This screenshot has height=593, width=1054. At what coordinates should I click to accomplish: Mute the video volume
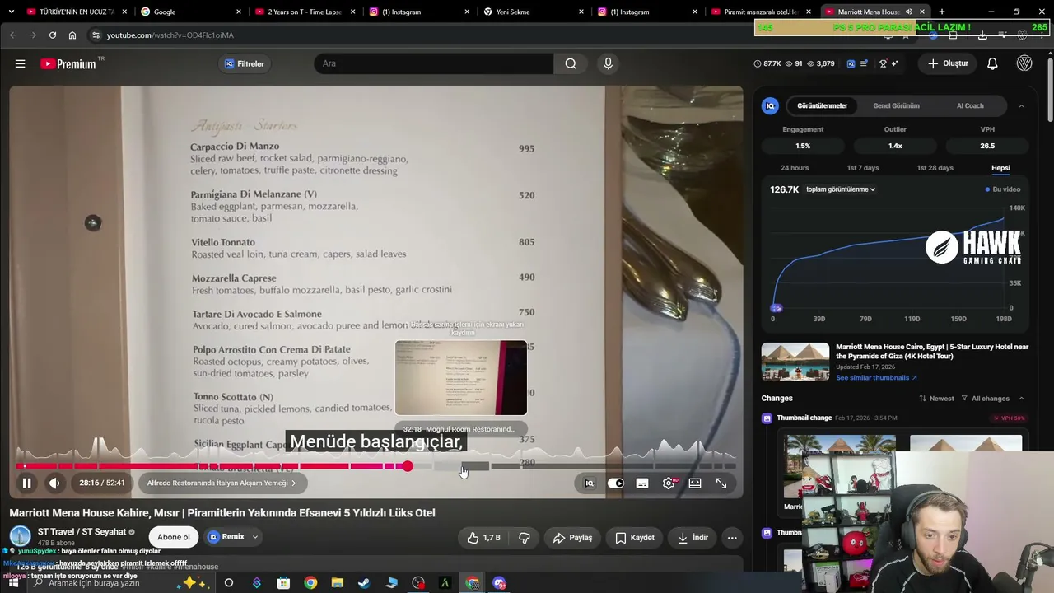click(54, 483)
